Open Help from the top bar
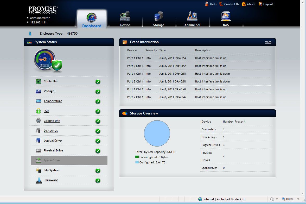Viewport: 306px width, 204px height. point(207,4)
